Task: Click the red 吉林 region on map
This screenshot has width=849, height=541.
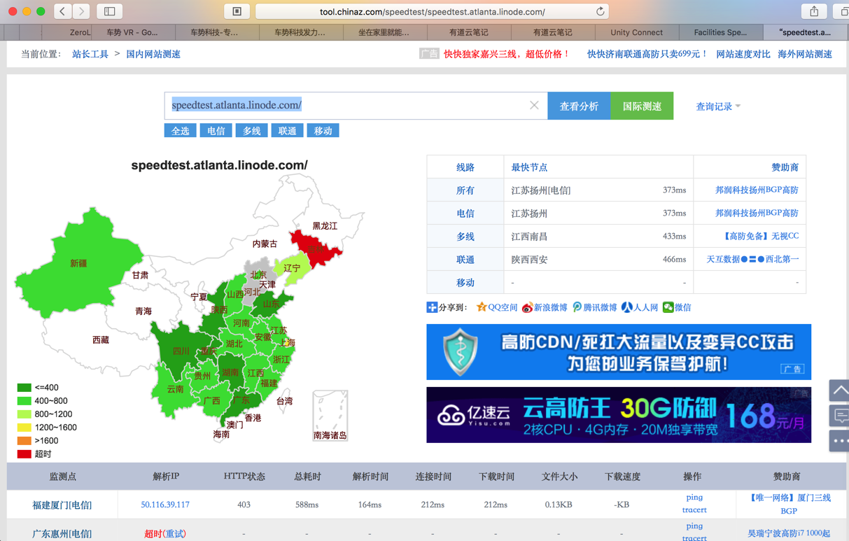Action: (x=316, y=248)
